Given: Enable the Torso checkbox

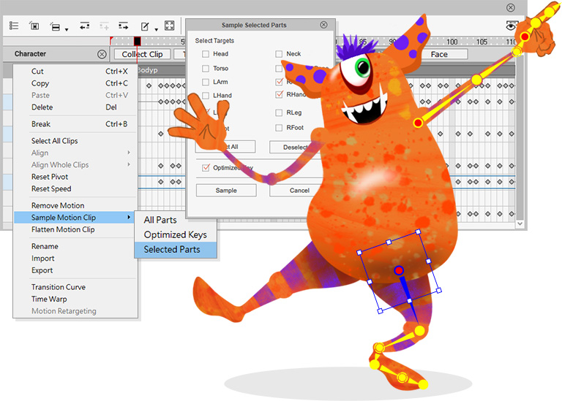Looking at the screenshot, I should (206, 69).
